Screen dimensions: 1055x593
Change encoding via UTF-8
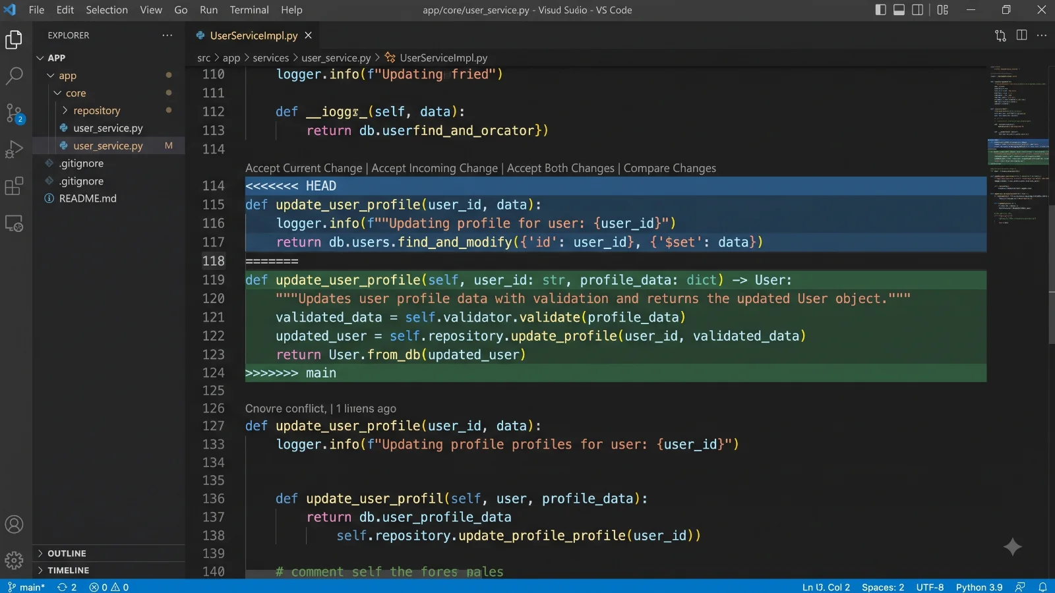930,587
